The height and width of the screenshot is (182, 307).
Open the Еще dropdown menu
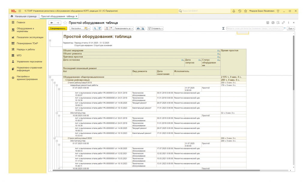[x=291, y=28]
